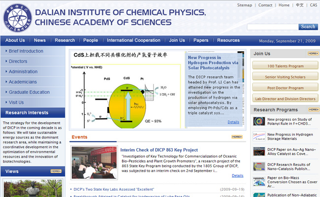Click the search text input field
The height and width of the screenshot is (197, 320).
(272, 27)
